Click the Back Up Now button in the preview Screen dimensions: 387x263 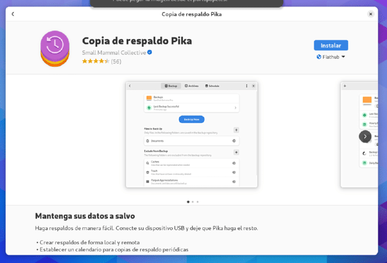(x=192, y=119)
